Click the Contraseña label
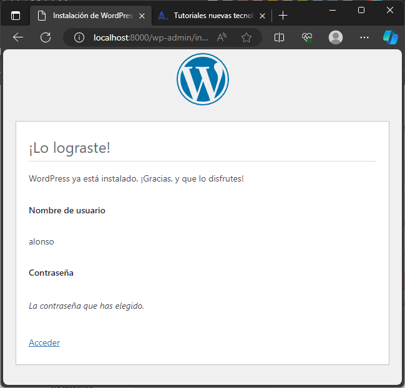Viewport: 405px width, 388px height. pyautogui.click(x=51, y=273)
